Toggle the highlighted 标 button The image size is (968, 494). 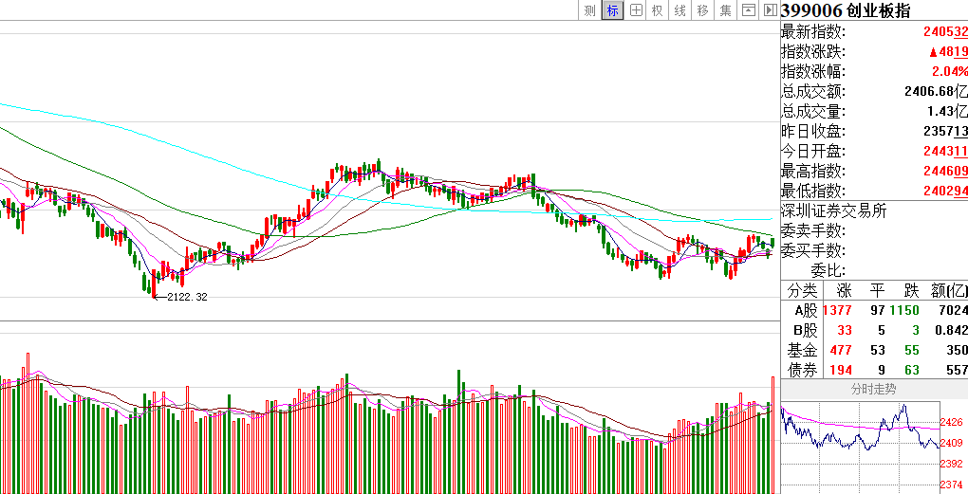coord(612,10)
